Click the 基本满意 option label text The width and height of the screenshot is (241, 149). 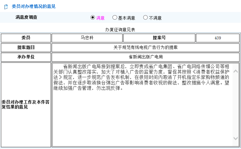tap(127, 18)
